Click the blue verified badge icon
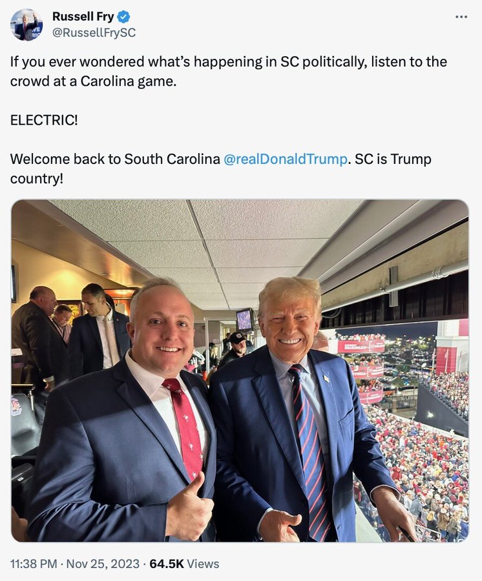Screen dimensions: 482x581 (x=123, y=16)
